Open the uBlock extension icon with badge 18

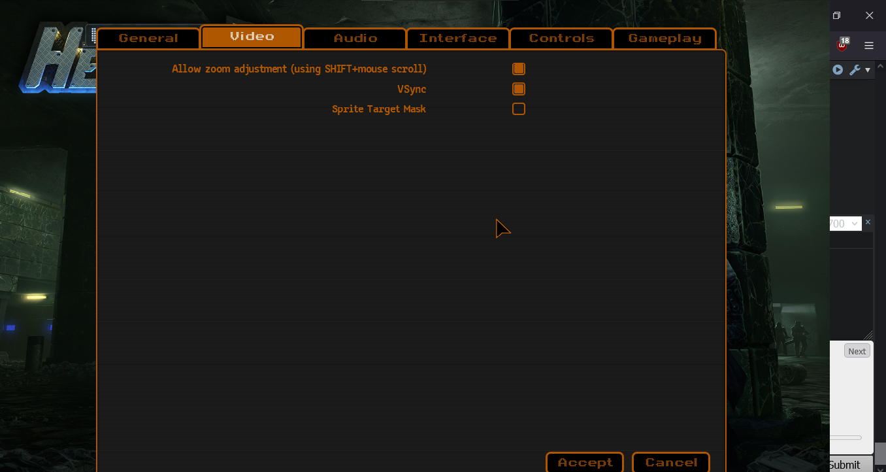click(842, 45)
